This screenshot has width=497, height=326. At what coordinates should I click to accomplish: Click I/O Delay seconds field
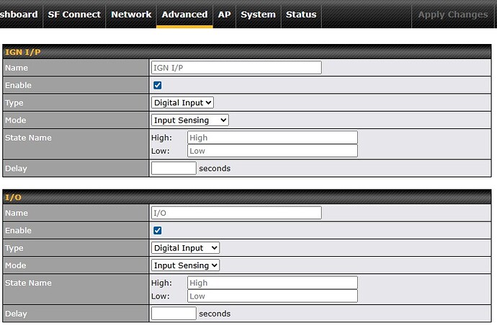coord(174,314)
